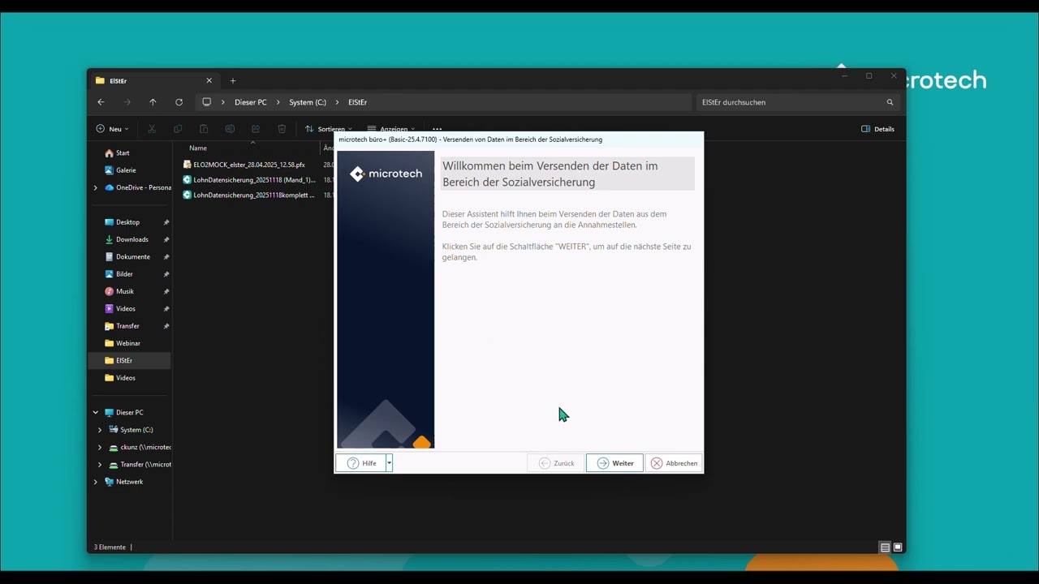The height and width of the screenshot is (584, 1039).
Task: Click the paste icon in Explorer toolbar
Action: coord(204,129)
